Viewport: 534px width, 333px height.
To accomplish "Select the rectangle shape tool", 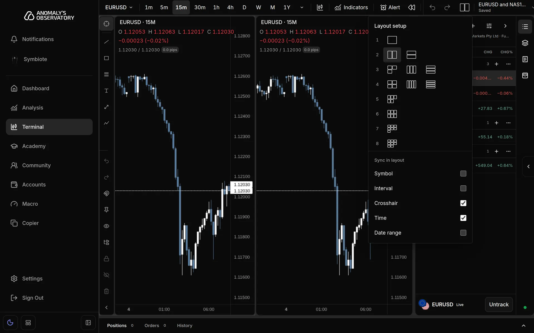I will [x=106, y=58].
